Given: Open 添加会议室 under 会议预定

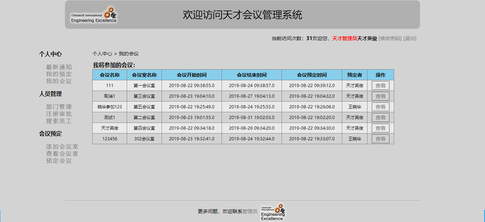Looking at the screenshot, I should (61, 146).
